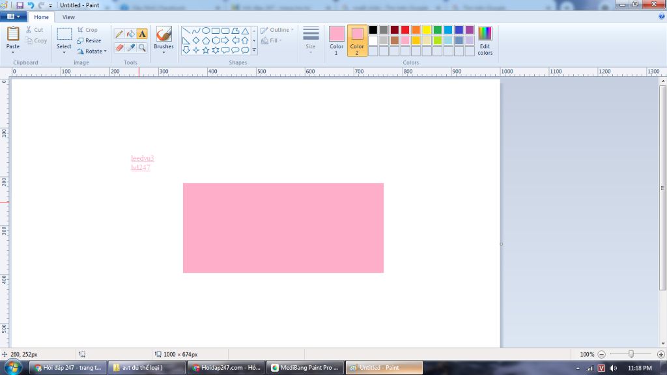667x375 pixels.
Task: Select the Eraser tool
Action: point(119,48)
